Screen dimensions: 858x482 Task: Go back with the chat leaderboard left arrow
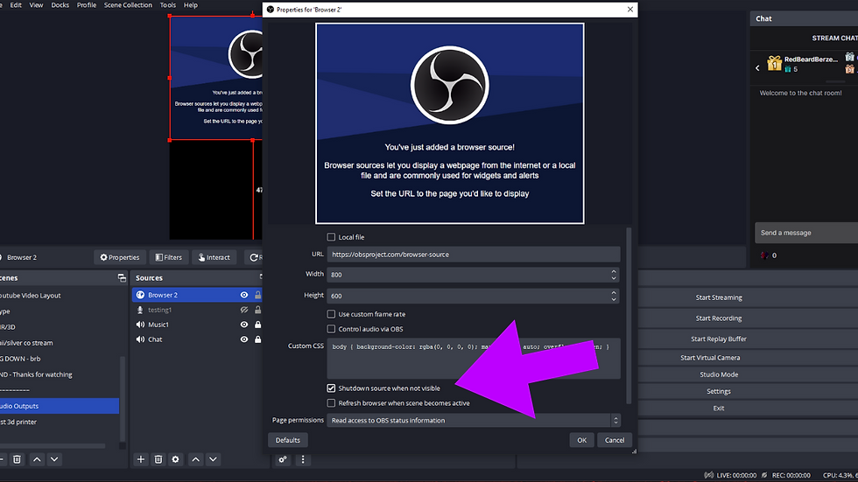click(758, 68)
